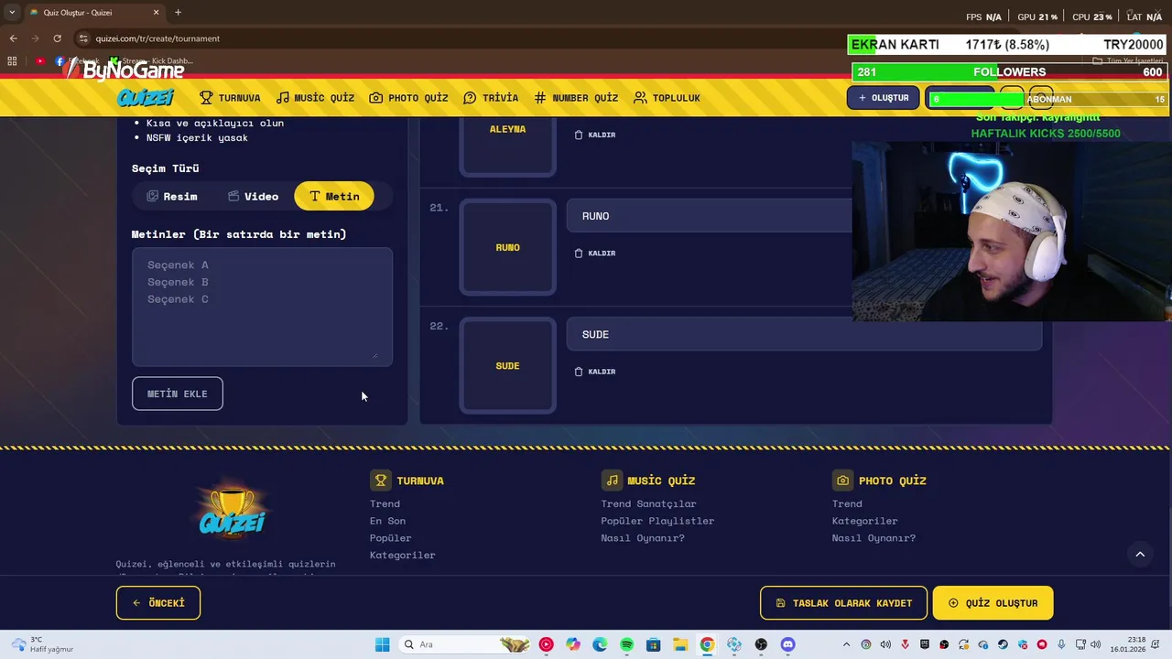Open Photo Quiz Nasıl Oynanır link

(x=874, y=538)
